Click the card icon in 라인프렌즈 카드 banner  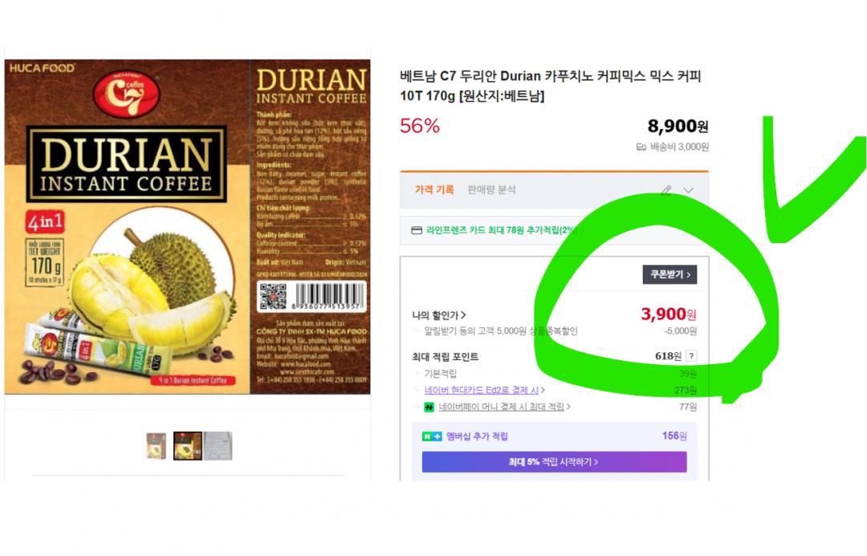pyautogui.click(x=417, y=230)
